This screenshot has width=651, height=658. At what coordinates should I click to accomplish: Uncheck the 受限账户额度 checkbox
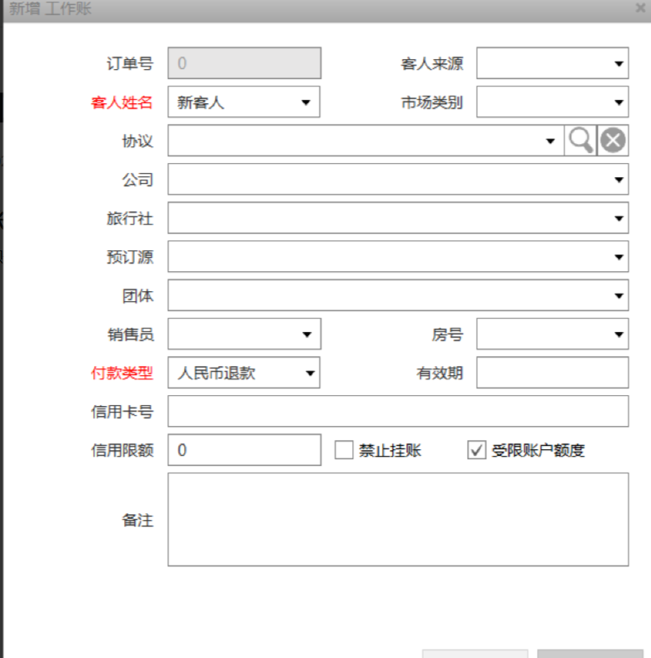(x=476, y=450)
